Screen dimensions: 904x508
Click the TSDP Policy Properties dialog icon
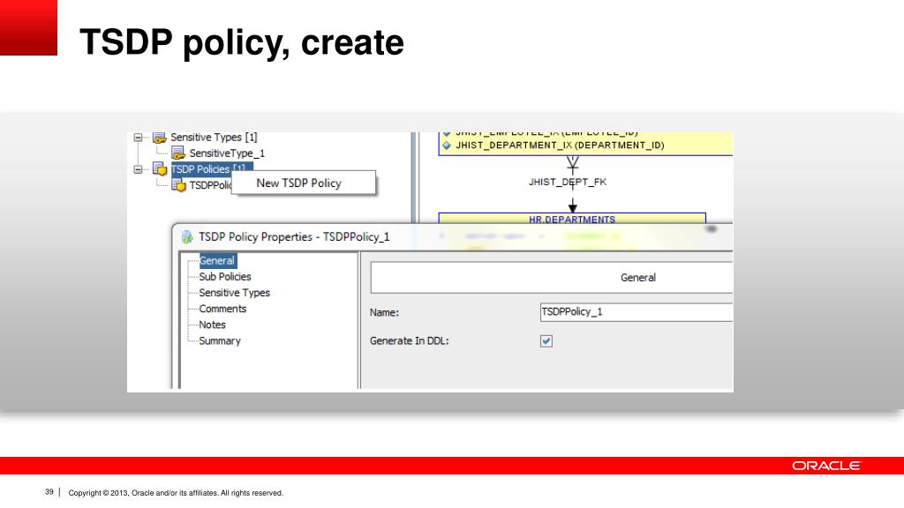pos(187,236)
